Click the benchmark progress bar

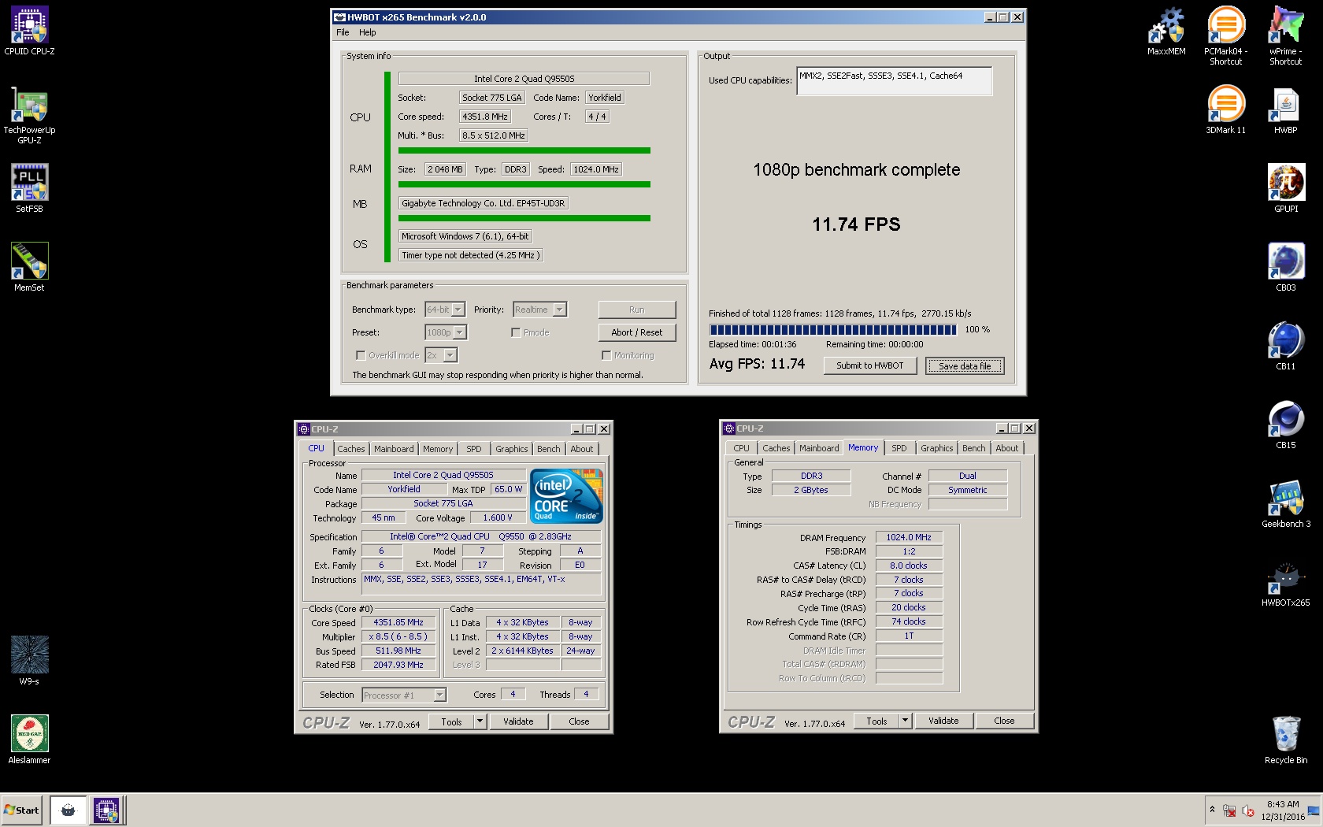pyautogui.click(x=832, y=330)
